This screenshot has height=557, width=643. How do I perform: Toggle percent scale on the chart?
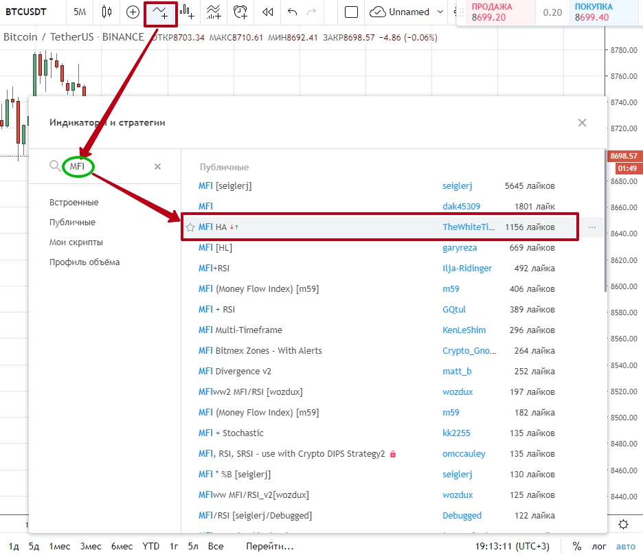(x=577, y=546)
